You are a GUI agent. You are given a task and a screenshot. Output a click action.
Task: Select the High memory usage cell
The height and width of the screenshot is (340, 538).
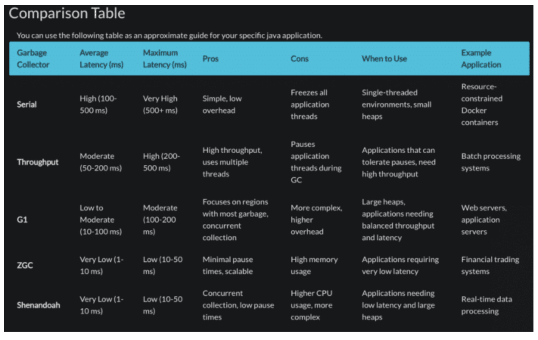(x=314, y=265)
